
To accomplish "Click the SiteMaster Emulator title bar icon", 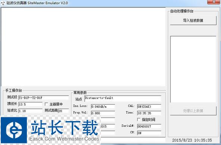I will pos(3,3).
